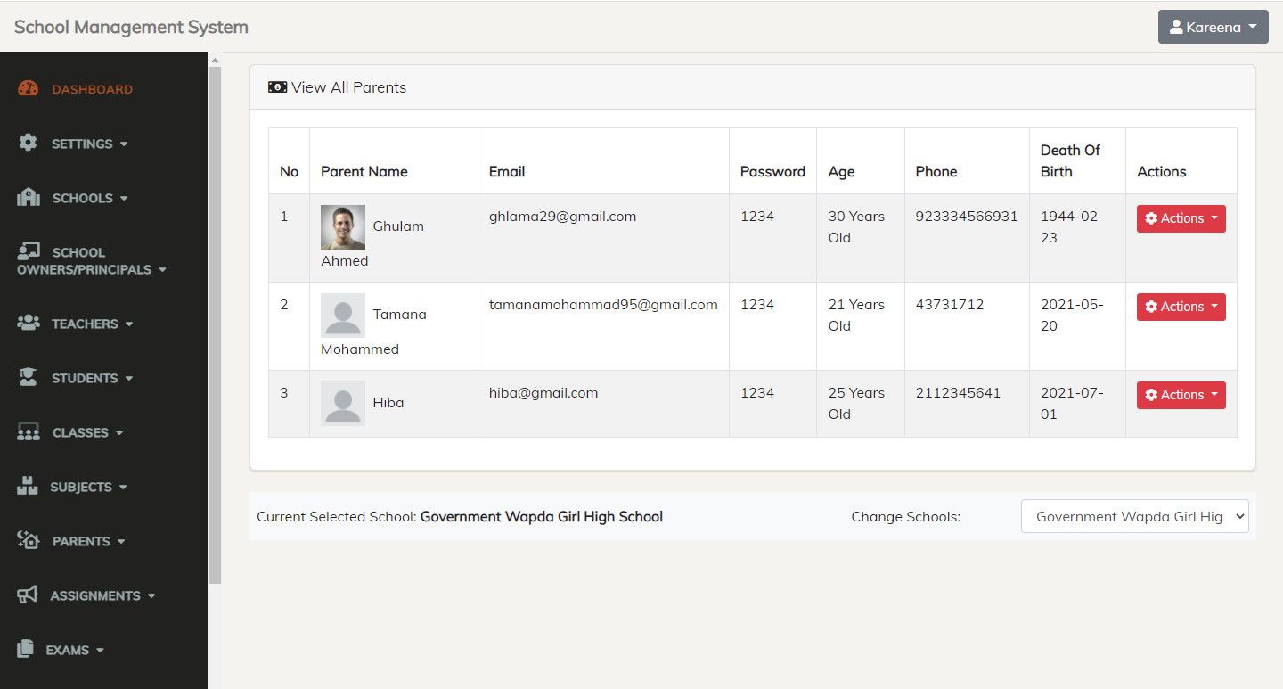This screenshot has height=689, width=1283.
Task: Click the Teachers group icon
Action: [x=29, y=323]
